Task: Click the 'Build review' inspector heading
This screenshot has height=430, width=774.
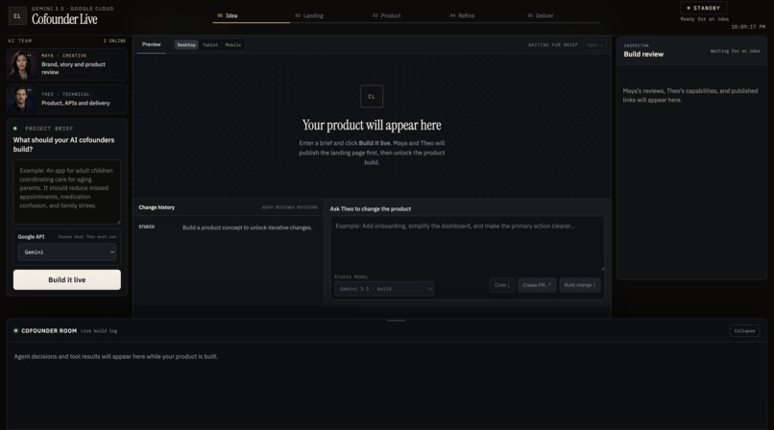Action: [x=643, y=55]
